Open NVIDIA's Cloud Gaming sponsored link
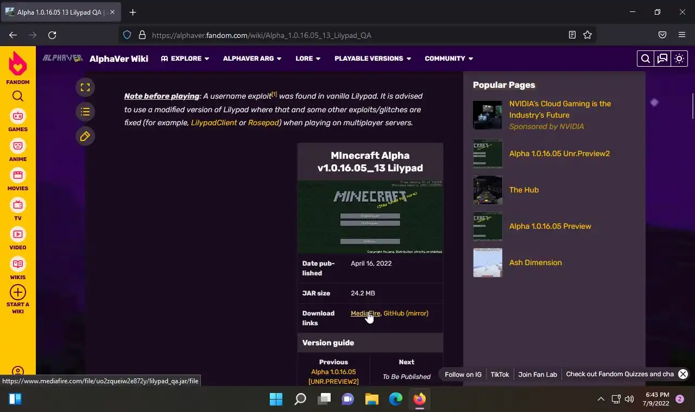695x412 pixels. (560, 109)
